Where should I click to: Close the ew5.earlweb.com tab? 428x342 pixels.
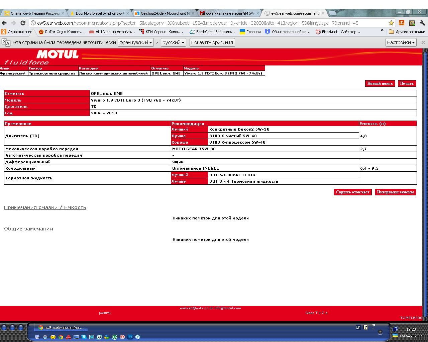(x=323, y=13)
